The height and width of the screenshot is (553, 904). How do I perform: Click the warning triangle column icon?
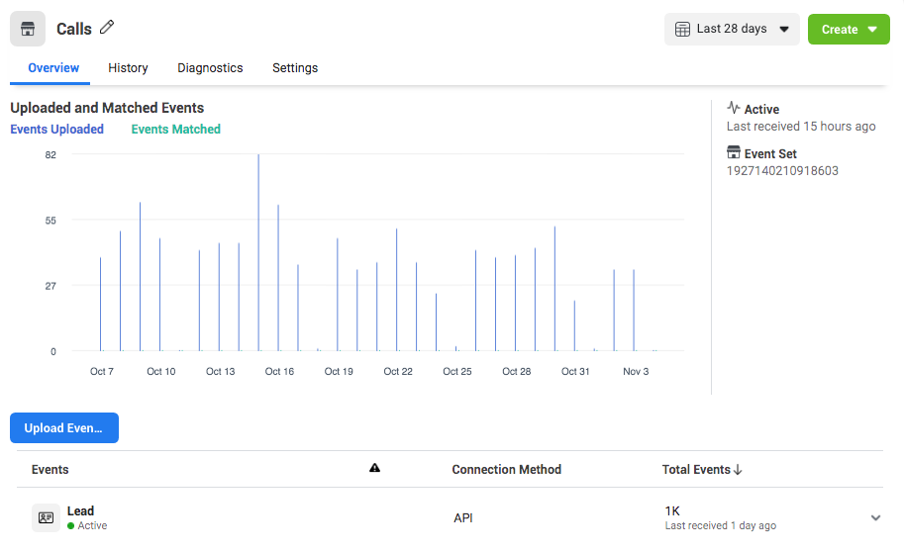pos(374,468)
